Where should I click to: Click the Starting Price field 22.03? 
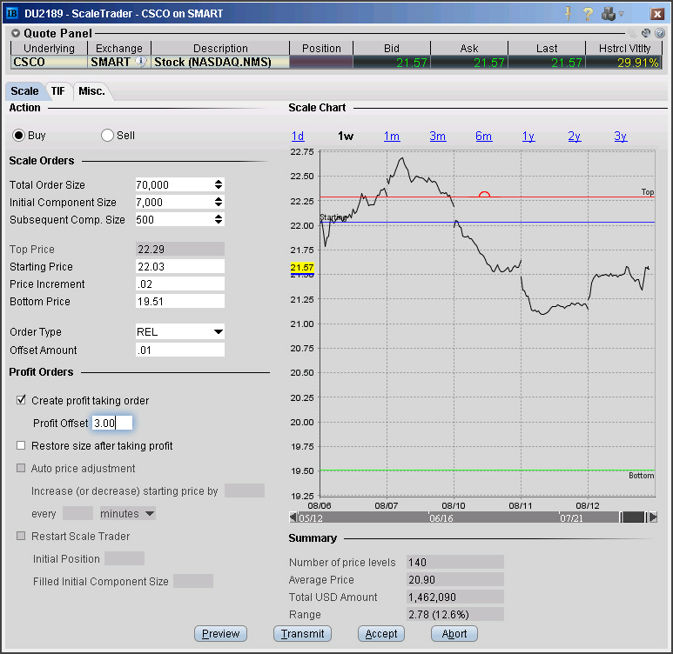tap(180, 266)
